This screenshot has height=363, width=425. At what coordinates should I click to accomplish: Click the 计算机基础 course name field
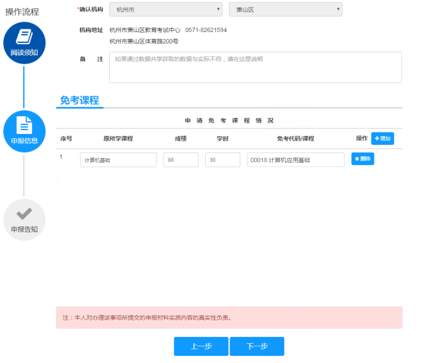click(118, 160)
